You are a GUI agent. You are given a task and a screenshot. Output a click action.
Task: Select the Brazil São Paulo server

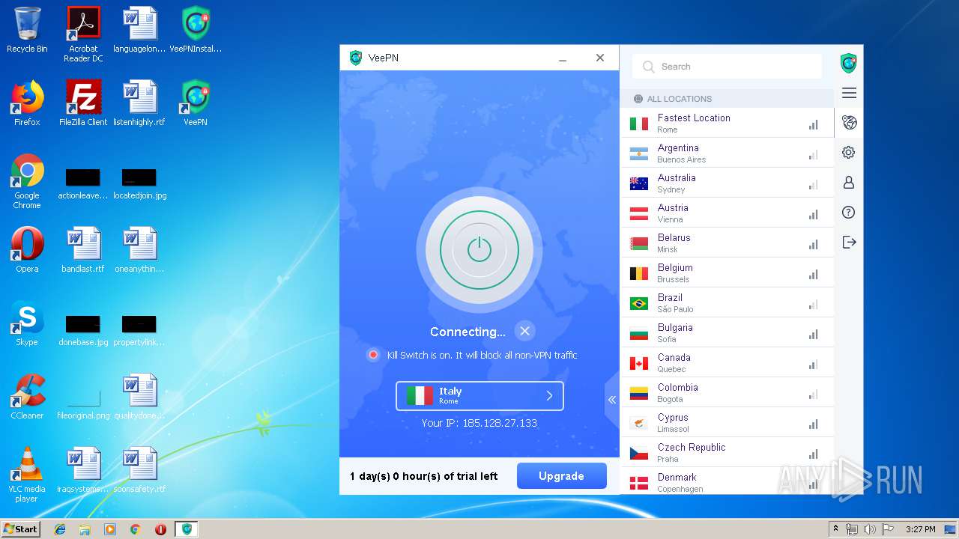pos(727,302)
